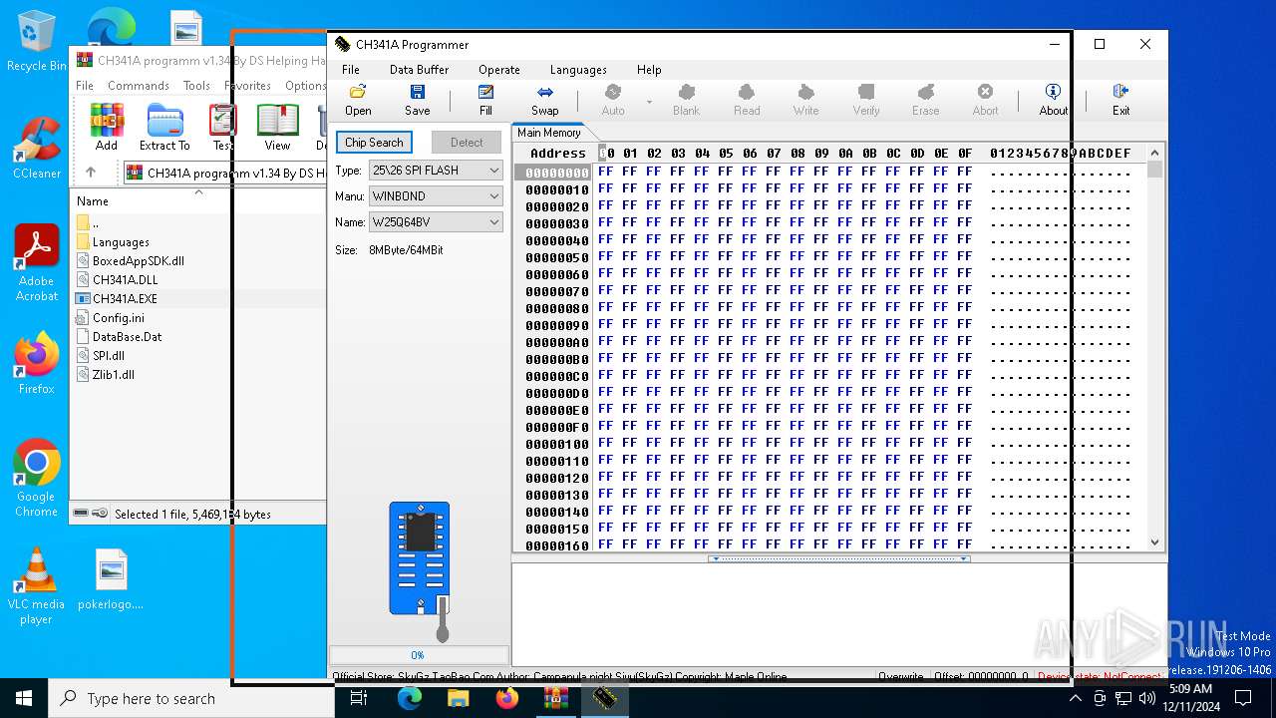
Task: Click the Abort operation icon
Action: pyautogui.click(x=985, y=100)
